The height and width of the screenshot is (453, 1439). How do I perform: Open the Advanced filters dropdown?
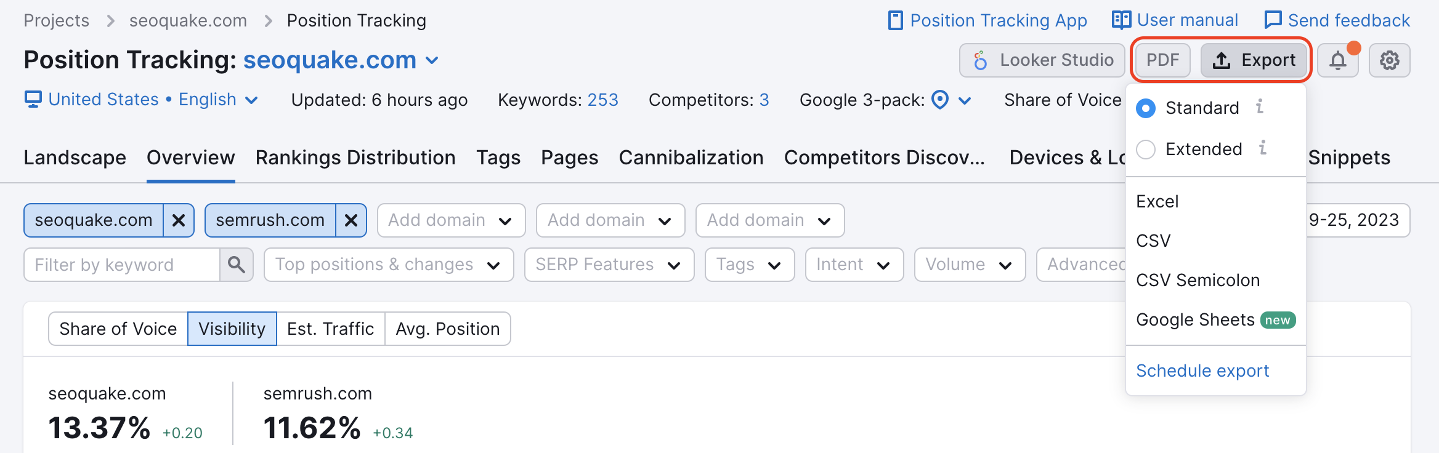click(1082, 265)
